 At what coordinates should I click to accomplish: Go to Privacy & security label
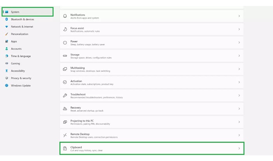click(x=21, y=78)
